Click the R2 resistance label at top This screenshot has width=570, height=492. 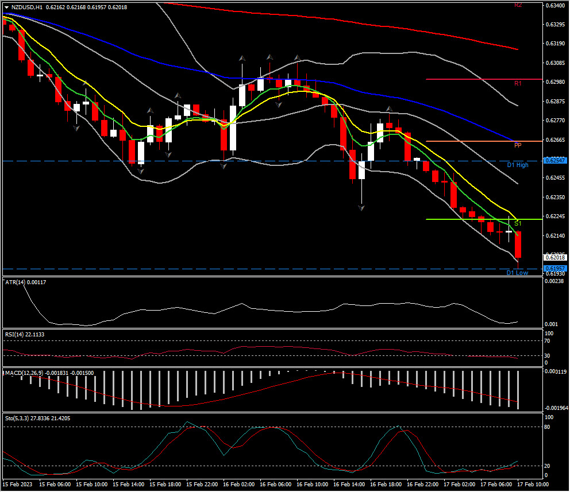pyautogui.click(x=517, y=5)
